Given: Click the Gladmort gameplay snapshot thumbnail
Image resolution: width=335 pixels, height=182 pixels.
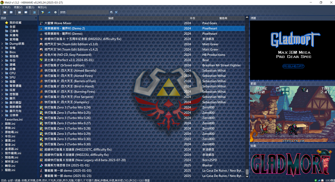Looking at the screenshot, I should [x=292, y=114].
